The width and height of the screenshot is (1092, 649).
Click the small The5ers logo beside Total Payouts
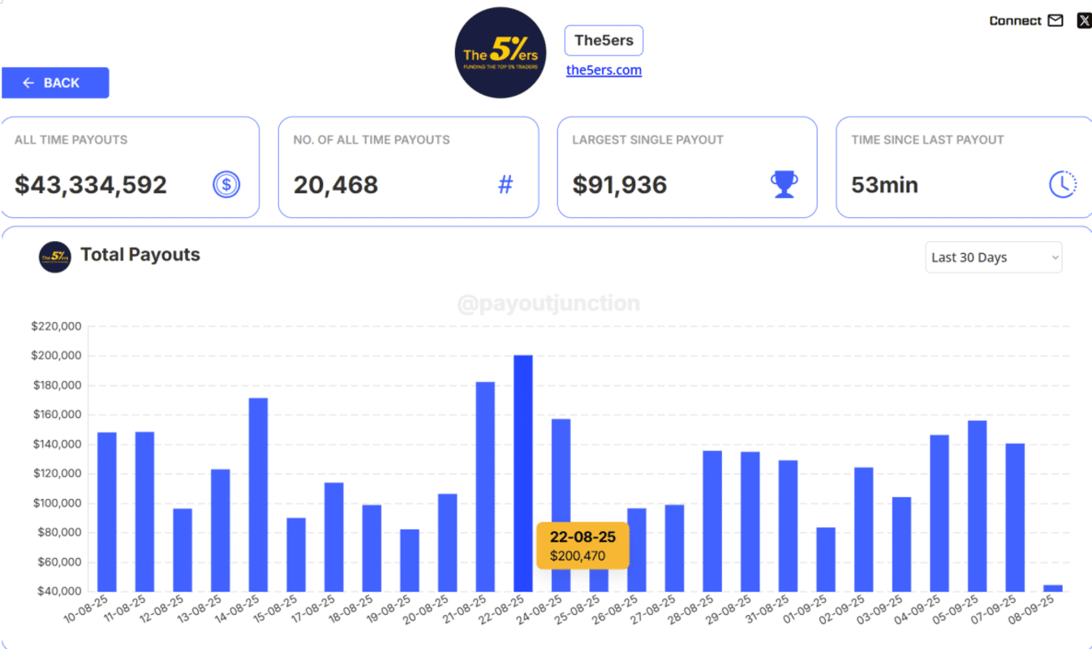[55, 257]
